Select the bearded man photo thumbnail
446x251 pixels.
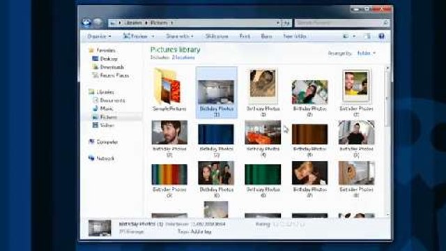point(169,132)
